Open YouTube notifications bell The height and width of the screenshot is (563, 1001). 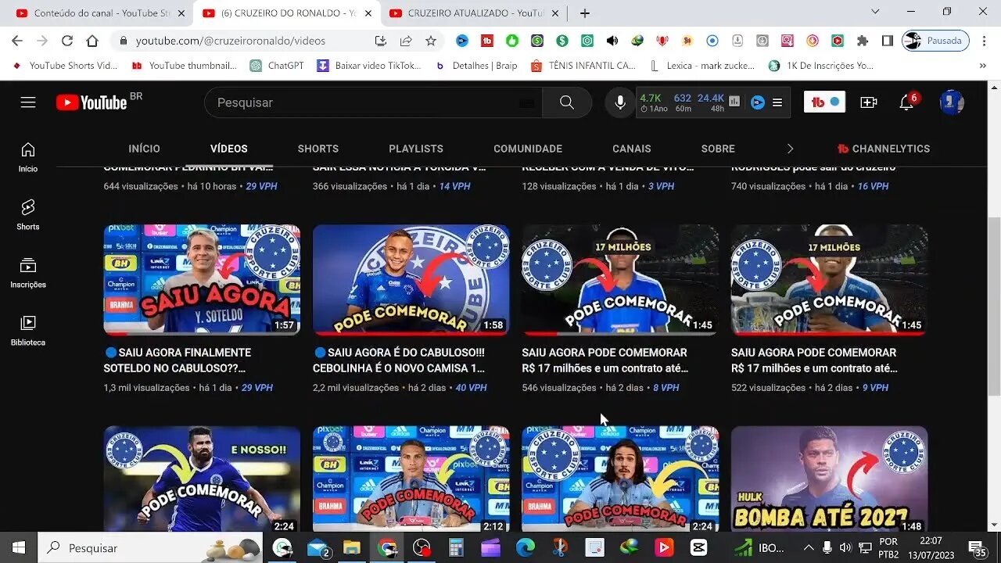907,102
